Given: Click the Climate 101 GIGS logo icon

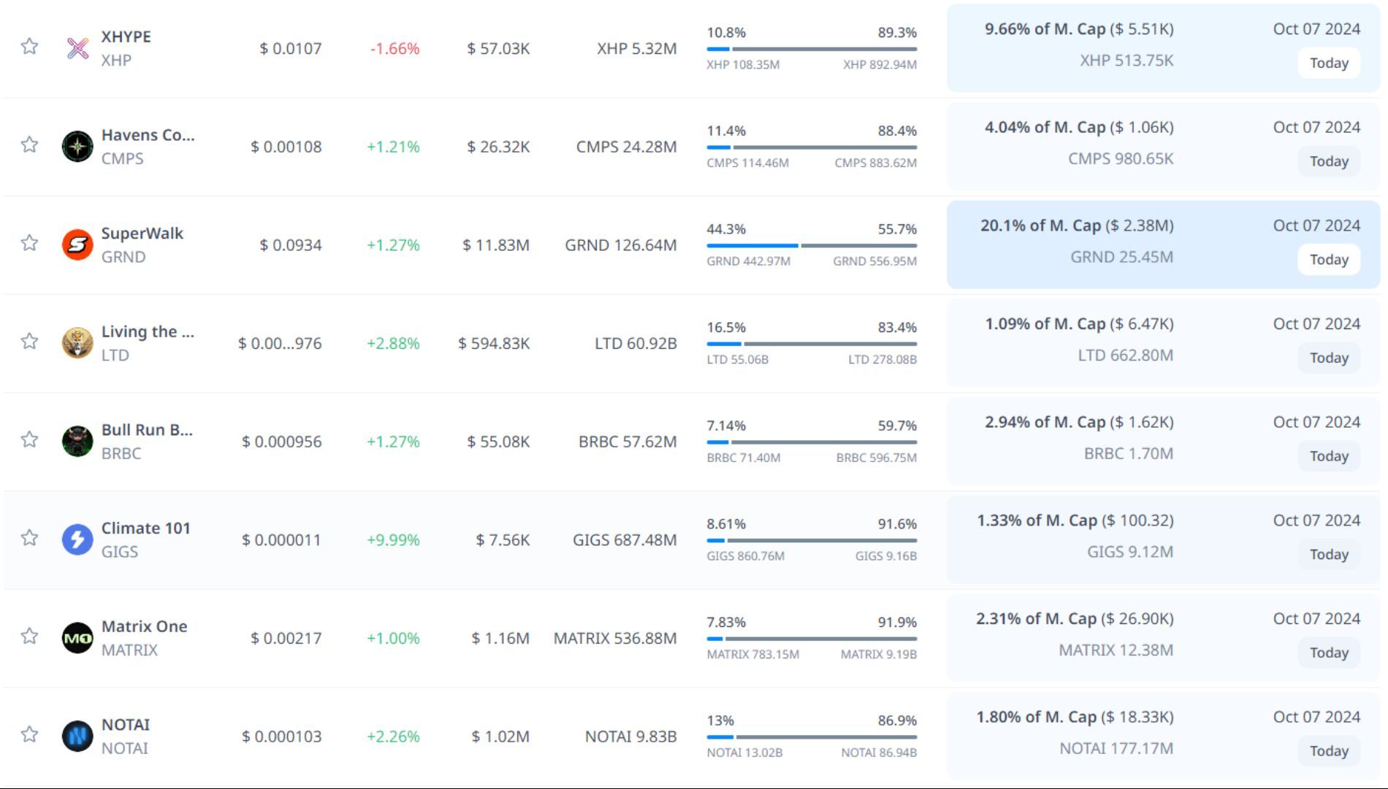Looking at the screenshot, I should pyautogui.click(x=77, y=540).
